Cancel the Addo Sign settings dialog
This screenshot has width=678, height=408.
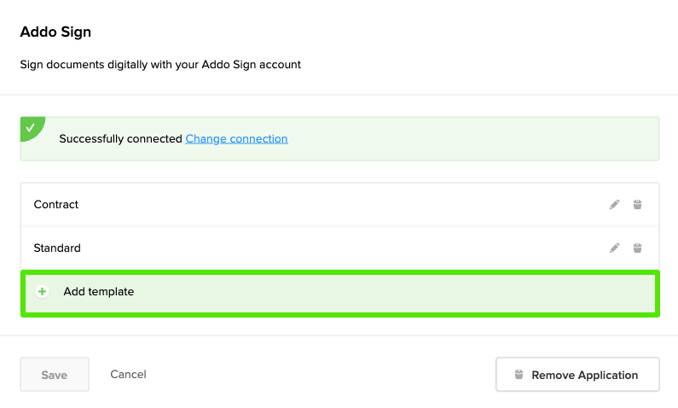[128, 374]
